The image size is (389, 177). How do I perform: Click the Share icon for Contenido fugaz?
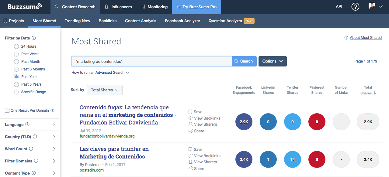[x=190, y=131]
